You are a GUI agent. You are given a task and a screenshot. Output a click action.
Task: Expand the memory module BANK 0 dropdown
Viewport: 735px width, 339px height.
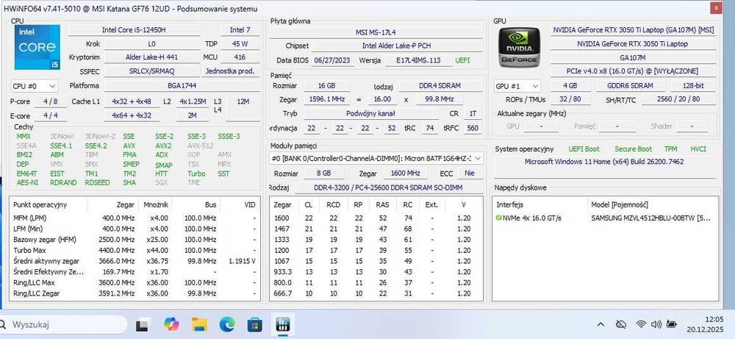point(376,159)
